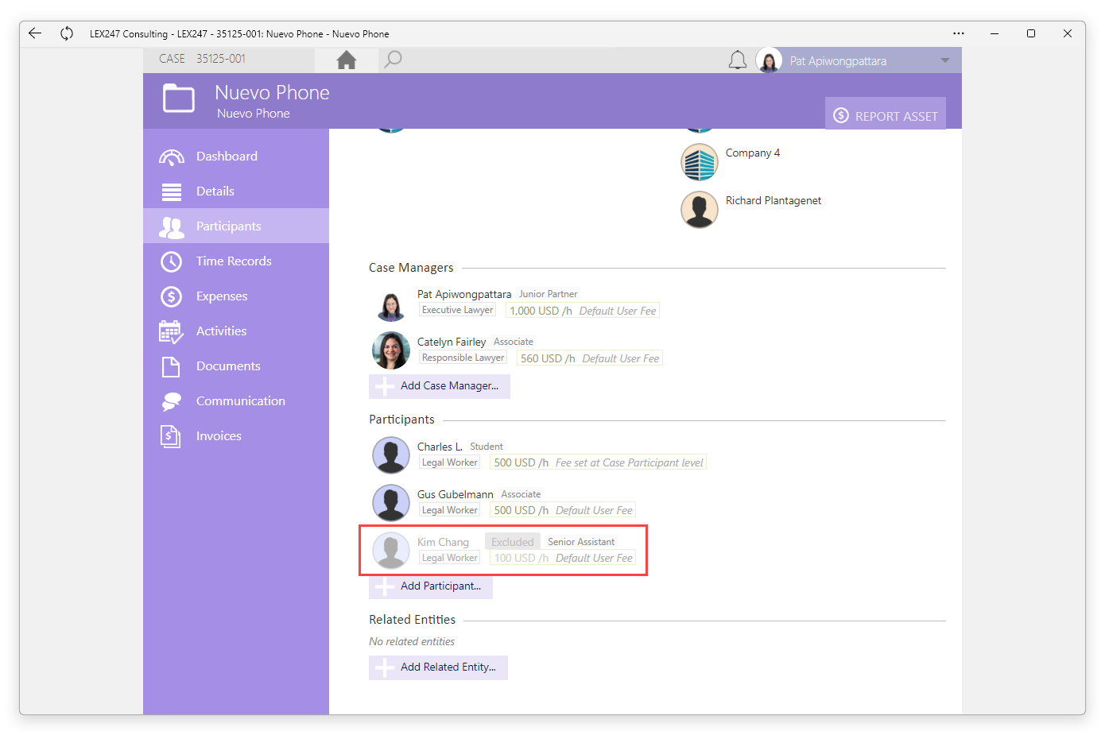
Task: Click Charles L. avatar
Action: click(x=391, y=455)
